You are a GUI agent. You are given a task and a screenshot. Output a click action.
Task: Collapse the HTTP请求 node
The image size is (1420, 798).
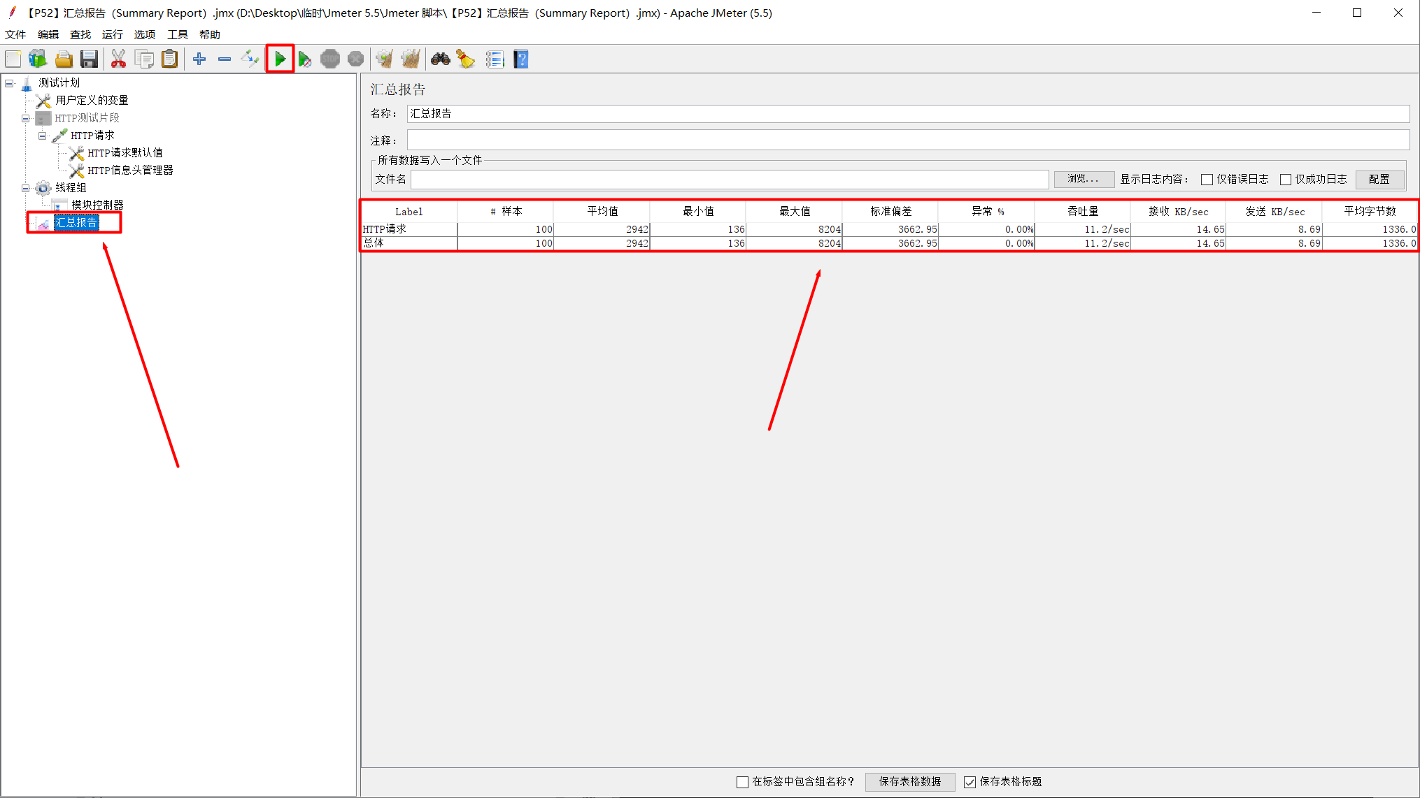[43, 136]
